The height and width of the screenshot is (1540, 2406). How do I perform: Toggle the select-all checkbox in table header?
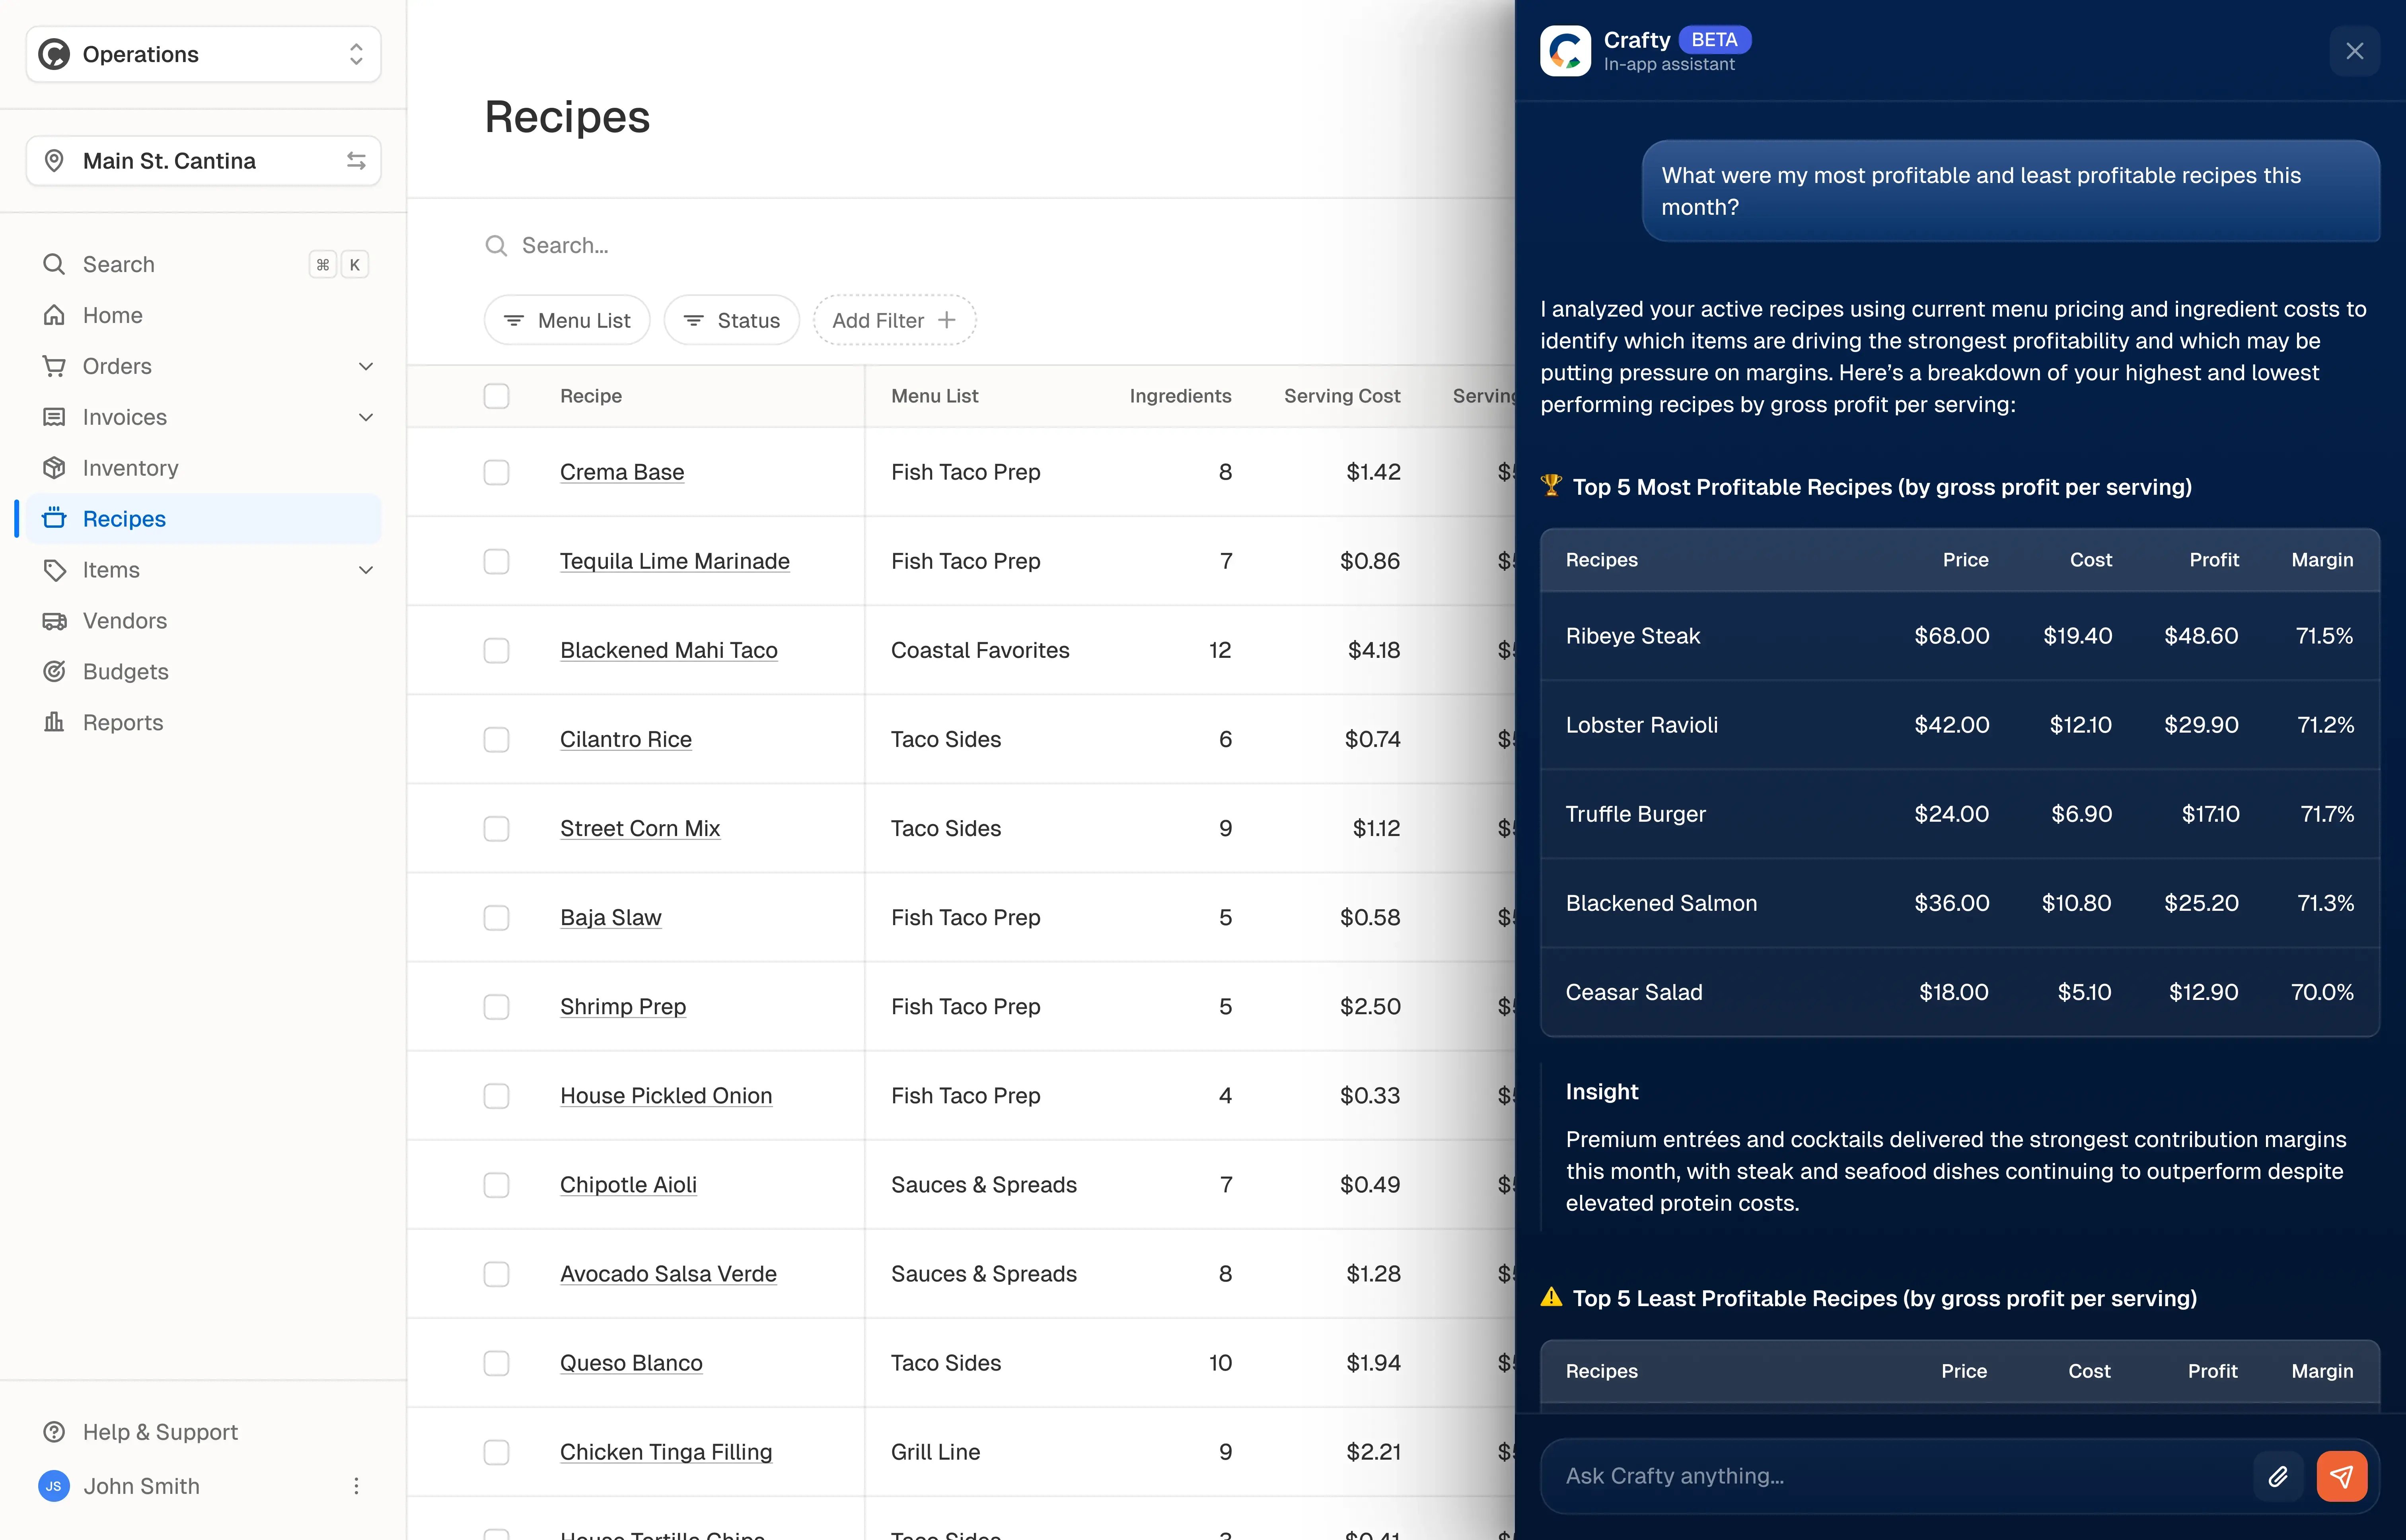coord(496,396)
